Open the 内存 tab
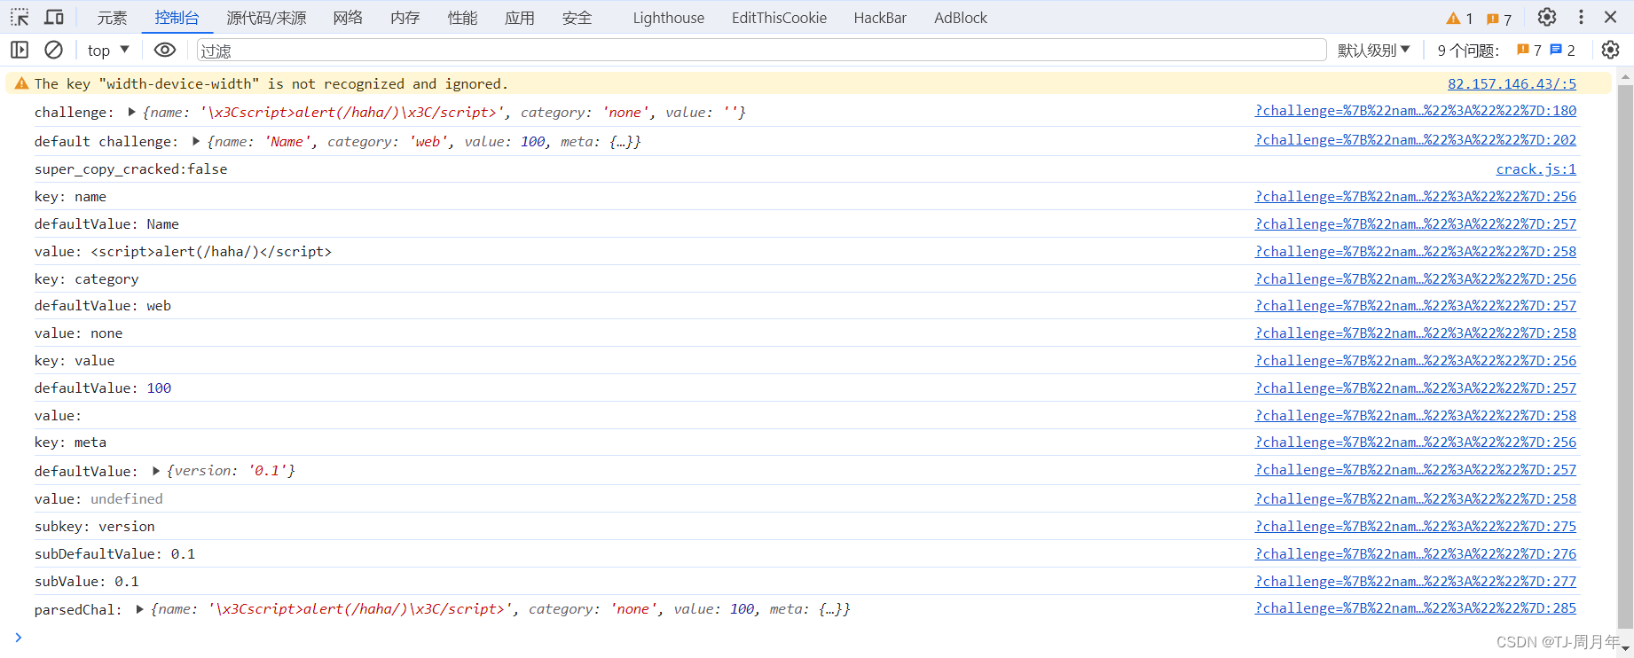The width and height of the screenshot is (1634, 658). (x=405, y=18)
